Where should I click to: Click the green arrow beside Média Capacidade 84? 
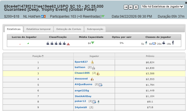click(93, 43)
